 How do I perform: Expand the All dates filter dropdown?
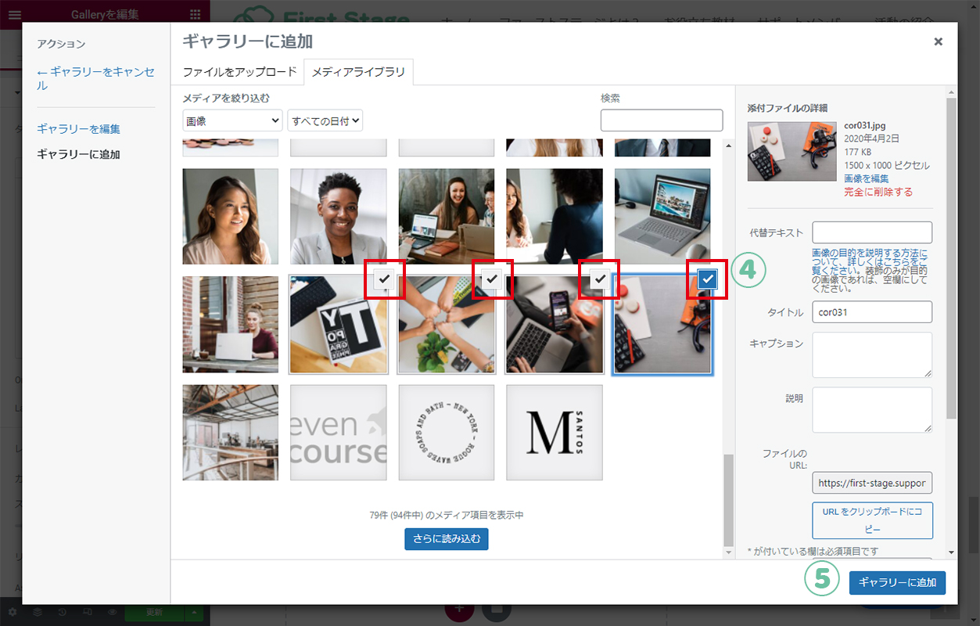[x=325, y=121]
